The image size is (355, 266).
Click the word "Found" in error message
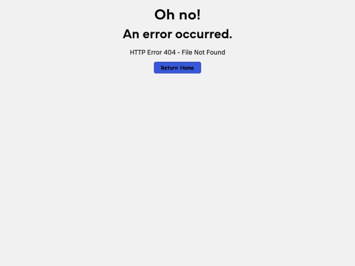pyautogui.click(x=216, y=53)
